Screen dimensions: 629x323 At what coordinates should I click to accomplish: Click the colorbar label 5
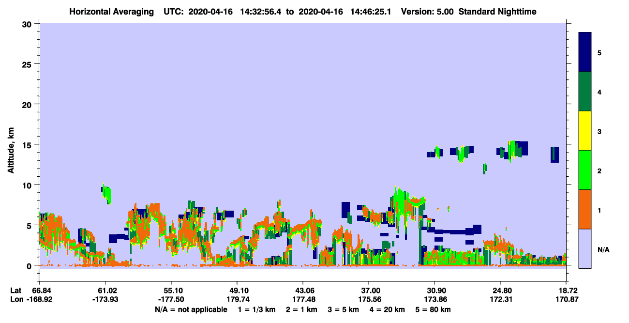pos(599,53)
